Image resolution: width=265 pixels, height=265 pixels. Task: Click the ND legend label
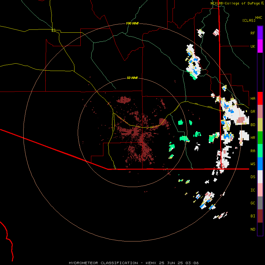tap(253, 229)
